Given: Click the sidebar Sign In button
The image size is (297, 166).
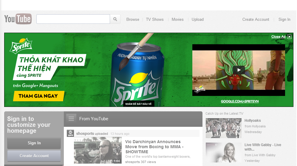Looking at the screenshot, I should click(x=34, y=143).
